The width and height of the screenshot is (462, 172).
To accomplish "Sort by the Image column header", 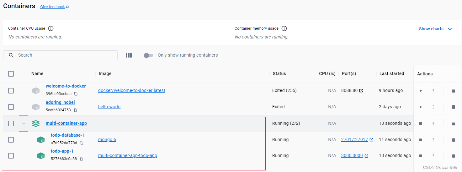I will [105, 74].
